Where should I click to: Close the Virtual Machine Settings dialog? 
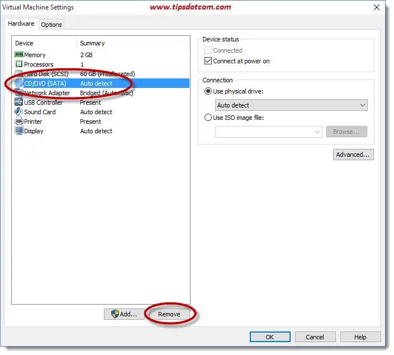point(377,7)
